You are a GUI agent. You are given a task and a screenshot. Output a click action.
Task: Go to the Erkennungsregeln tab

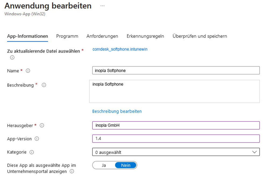pyautogui.click(x=145, y=36)
